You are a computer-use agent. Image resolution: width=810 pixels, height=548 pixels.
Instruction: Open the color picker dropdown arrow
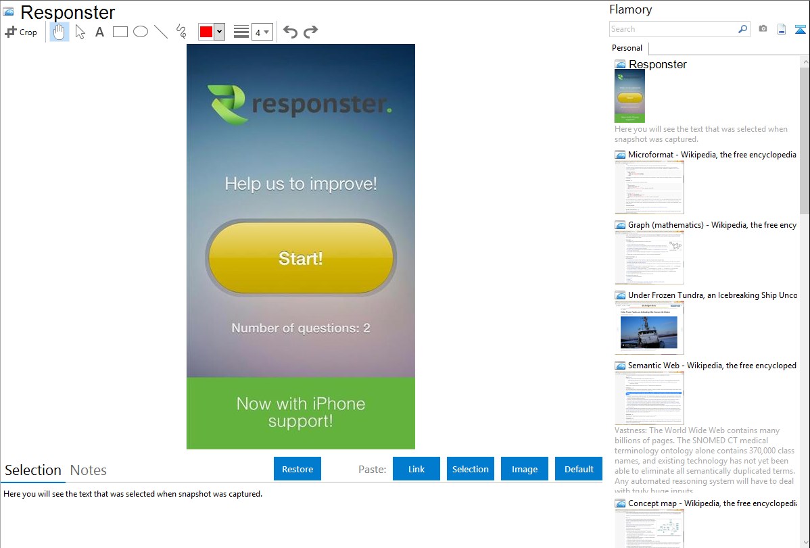point(219,32)
